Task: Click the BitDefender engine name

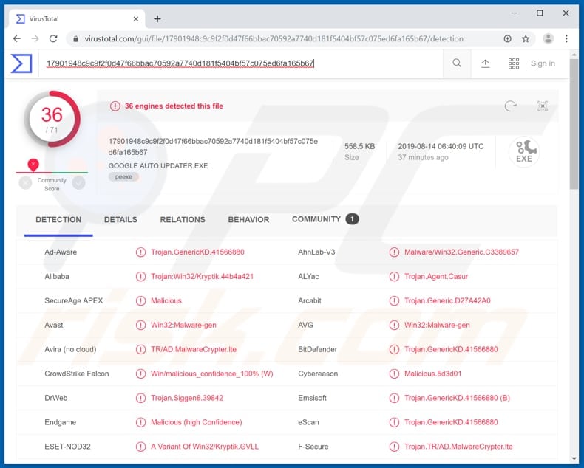Action: pyautogui.click(x=317, y=349)
